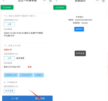Click the 补件成功 toast message
Viewport: 108px width, 101px height.
click(80, 53)
